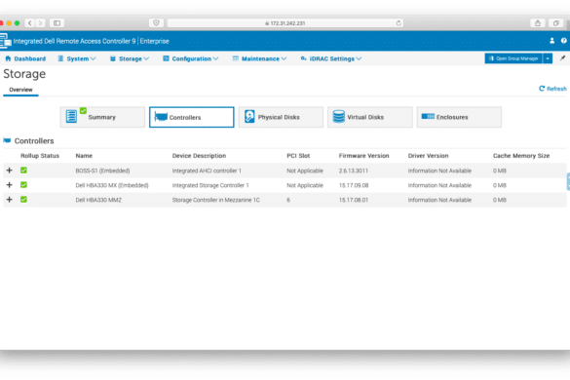Click the Rollup Status column header

(x=40, y=156)
